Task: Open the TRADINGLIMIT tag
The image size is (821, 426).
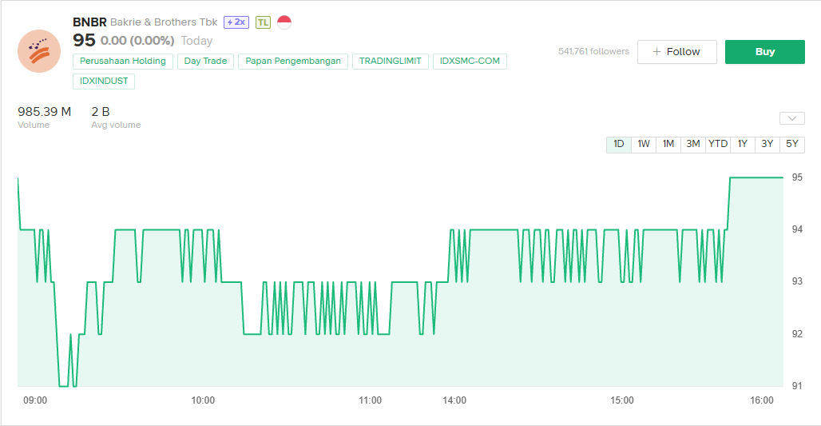Action: [x=390, y=62]
